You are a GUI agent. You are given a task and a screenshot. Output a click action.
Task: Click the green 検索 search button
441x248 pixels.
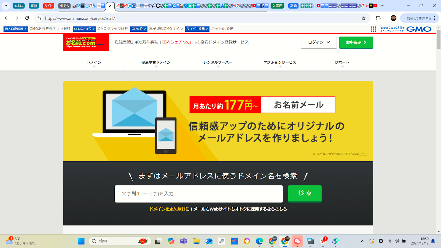(305, 193)
